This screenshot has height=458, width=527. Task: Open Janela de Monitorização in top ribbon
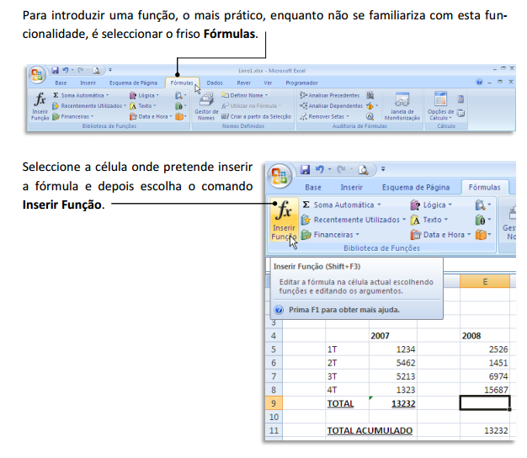[x=402, y=105]
